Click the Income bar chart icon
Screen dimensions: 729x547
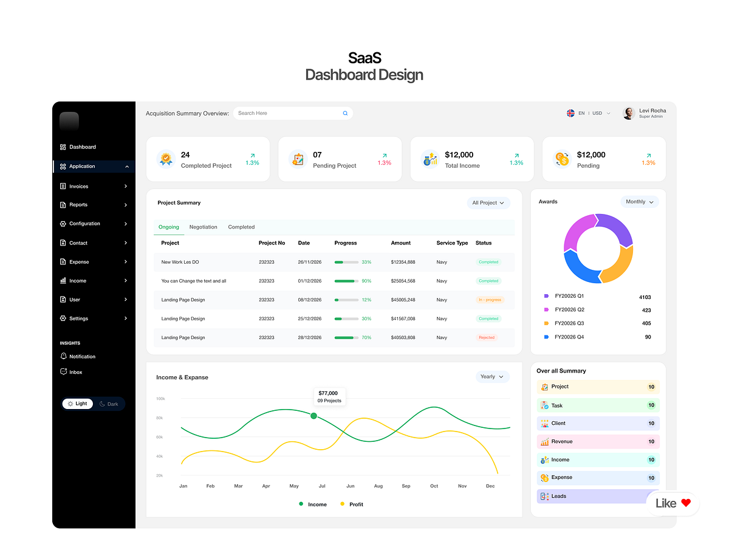tap(63, 281)
